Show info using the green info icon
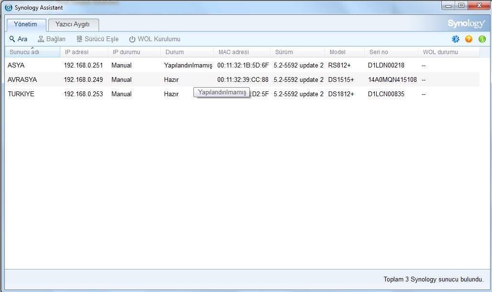Image resolution: width=492 pixels, height=292 pixels. (482, 39)
